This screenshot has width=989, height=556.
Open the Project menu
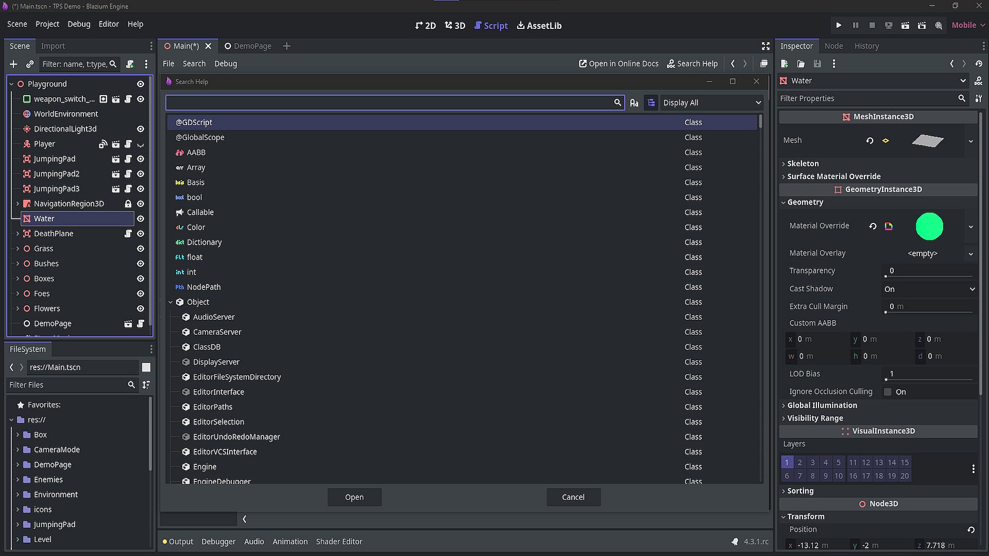point(47,24)
